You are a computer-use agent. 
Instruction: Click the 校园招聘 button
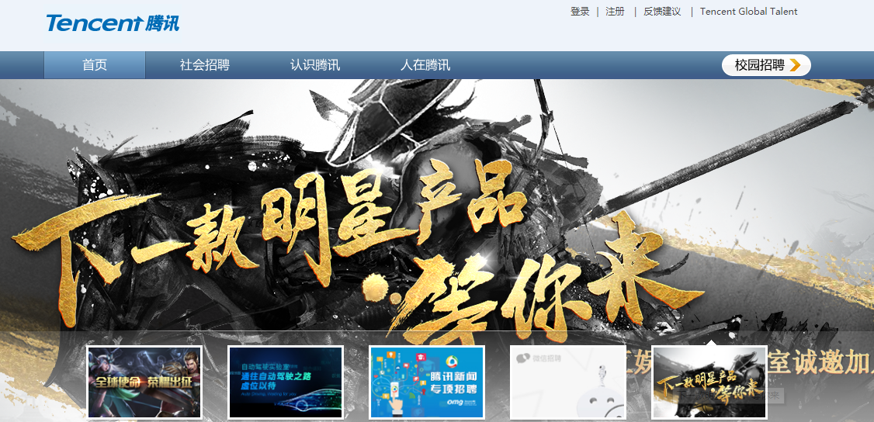pyautogui.click(x=766, y=65)
